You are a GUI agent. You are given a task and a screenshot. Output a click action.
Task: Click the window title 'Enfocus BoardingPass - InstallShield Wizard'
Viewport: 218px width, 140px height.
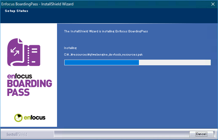tap(37, 4)
